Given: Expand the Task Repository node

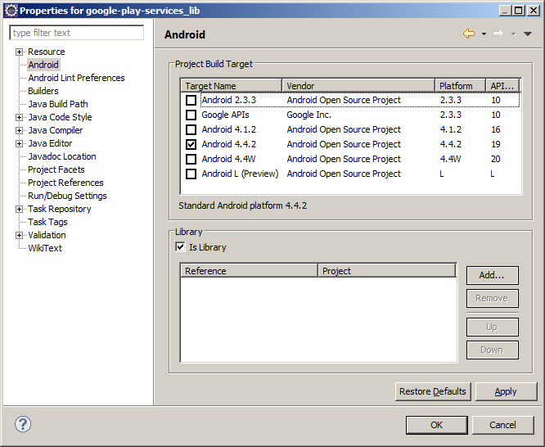Looking at the screenshot, I should click(x=19, y=209).
